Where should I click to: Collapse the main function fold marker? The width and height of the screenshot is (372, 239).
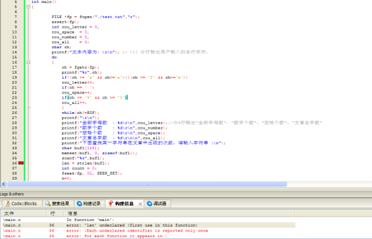(29, 7)
